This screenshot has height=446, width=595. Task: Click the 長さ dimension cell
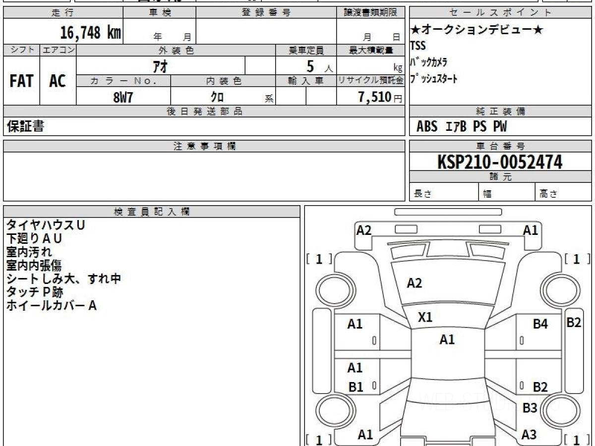click(x=444, y=192)
